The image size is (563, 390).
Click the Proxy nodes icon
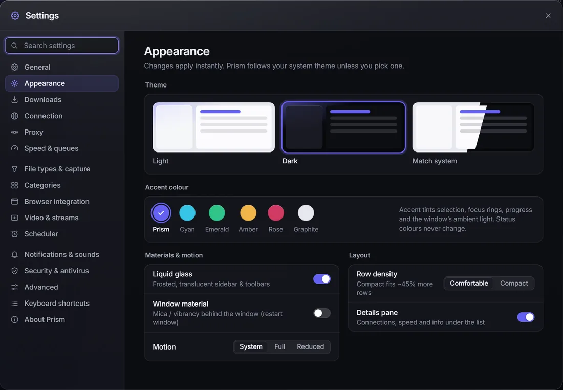coord(14,132)
